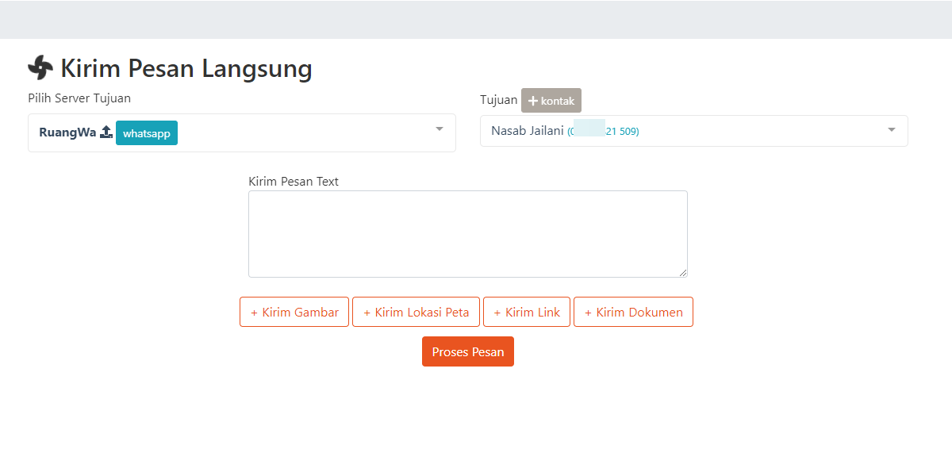Click the Kirim Gambar button
Image resolution: width=952 pixels, height=476 pixels.
294,312
